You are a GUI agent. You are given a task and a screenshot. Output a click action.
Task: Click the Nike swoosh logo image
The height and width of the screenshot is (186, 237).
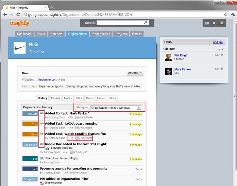pos(20,48)
